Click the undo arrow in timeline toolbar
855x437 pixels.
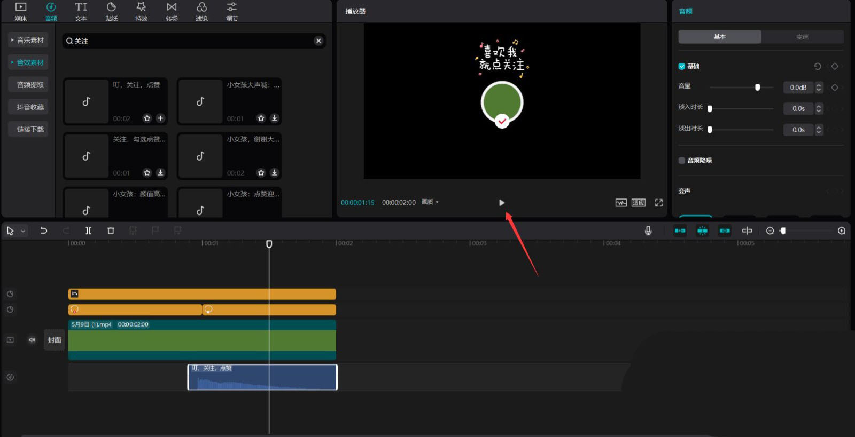[44, 231]
